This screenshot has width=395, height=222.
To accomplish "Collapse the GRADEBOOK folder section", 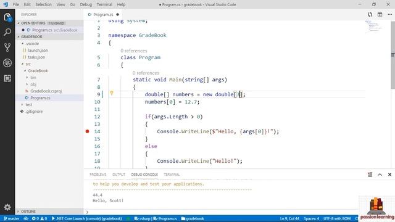I will 49,37.
